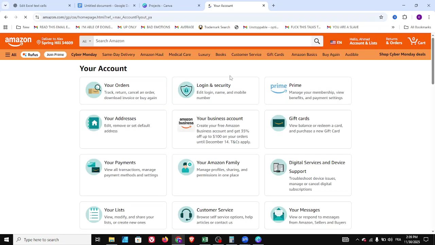Click Deliver to Alex Spring Hill location
Viewport: 435px width, 245px height.
pos(55,41)
